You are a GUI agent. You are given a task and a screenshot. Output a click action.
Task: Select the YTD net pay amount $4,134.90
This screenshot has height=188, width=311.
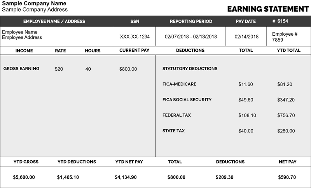[126, 177]
